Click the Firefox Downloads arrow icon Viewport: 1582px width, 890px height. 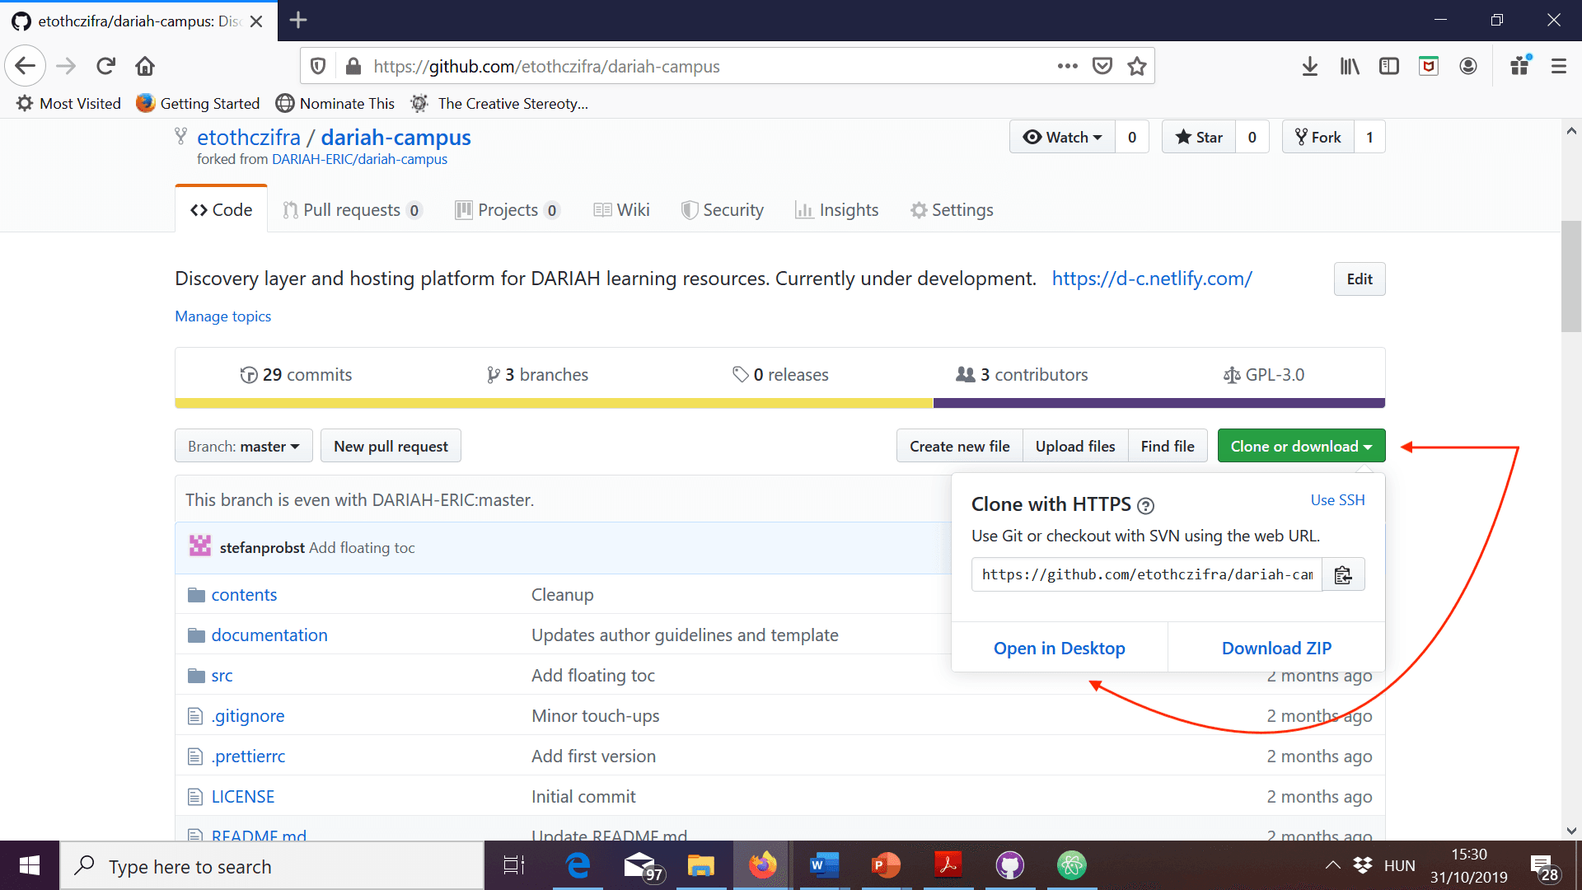[1309, 66]
